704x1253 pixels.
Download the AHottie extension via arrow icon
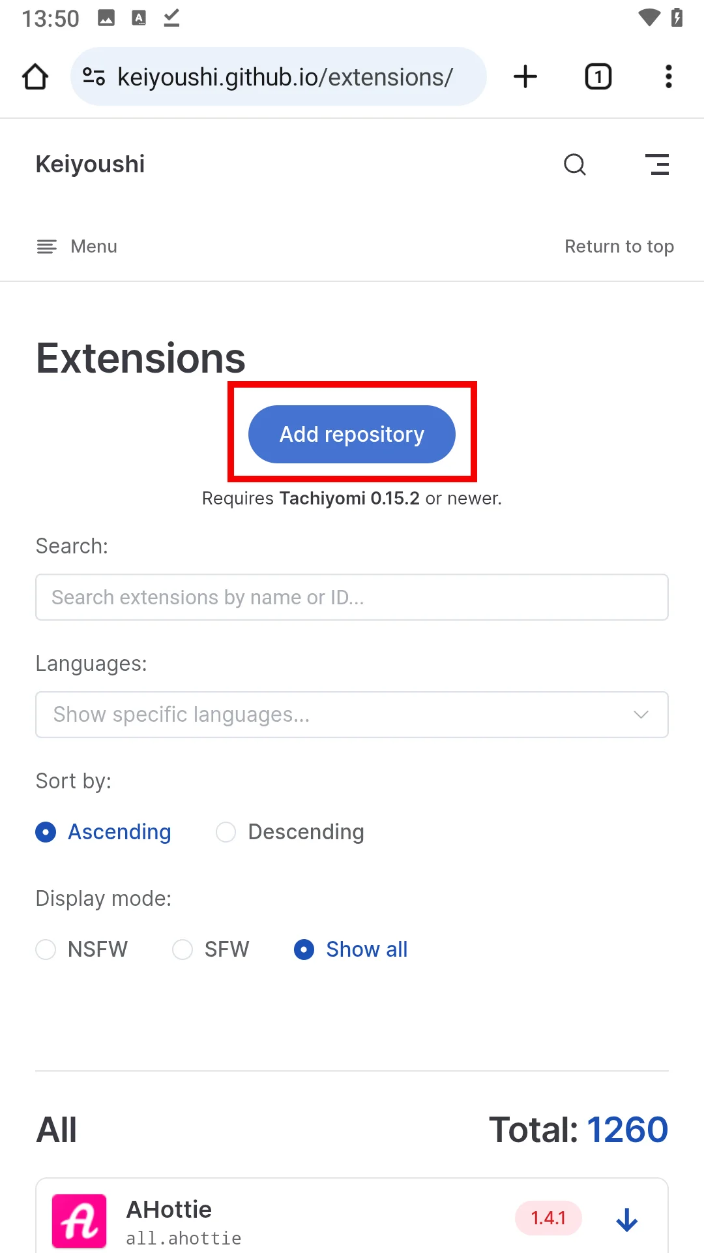(626, 1219)
